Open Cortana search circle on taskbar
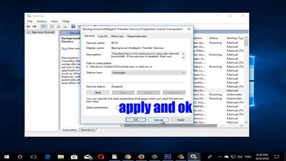Viewport: 286px width, 161px height. coord(20,157)
